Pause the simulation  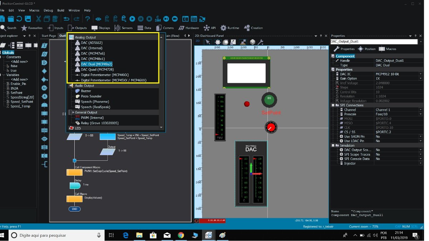[141, 19]
